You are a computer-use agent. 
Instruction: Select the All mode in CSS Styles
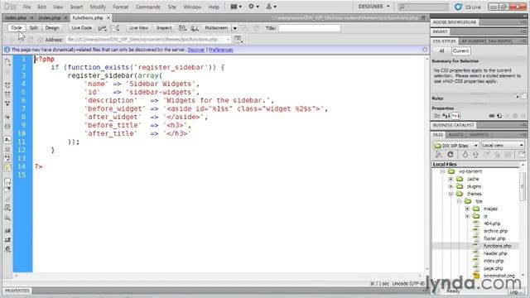441,51
